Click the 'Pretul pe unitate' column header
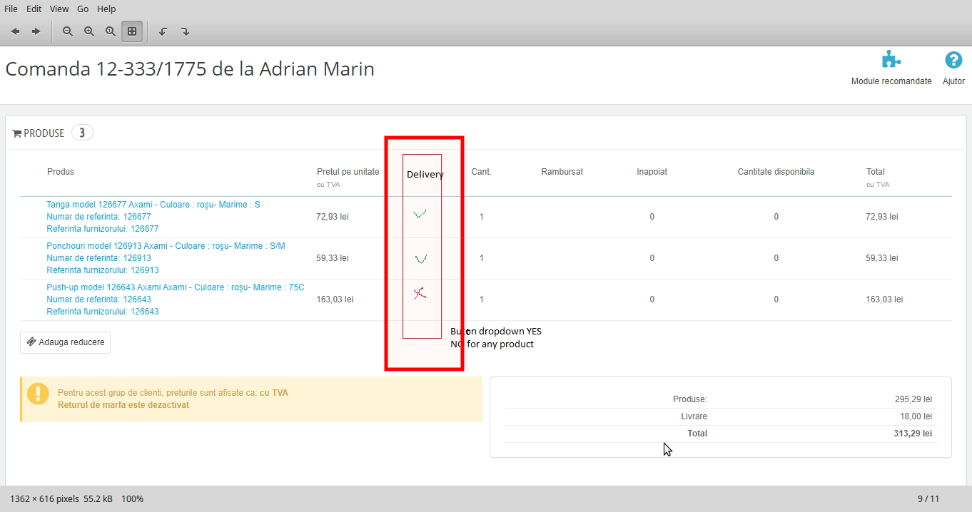This screenshot has height=512, width=972. coord(348,172)
